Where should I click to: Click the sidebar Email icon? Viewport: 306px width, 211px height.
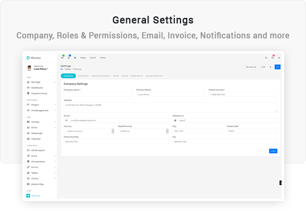click(x=28, y=127)
